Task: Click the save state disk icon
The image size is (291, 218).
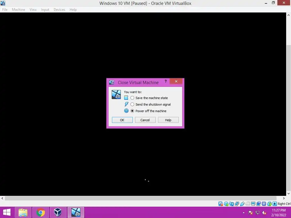Action: point(126,98)
